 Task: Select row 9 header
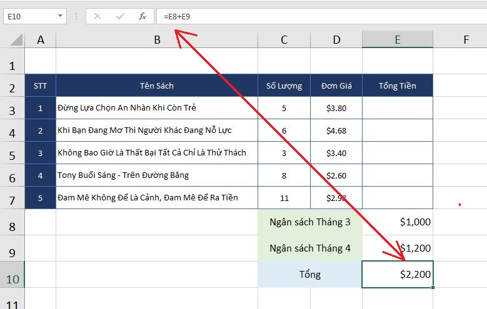12,248
